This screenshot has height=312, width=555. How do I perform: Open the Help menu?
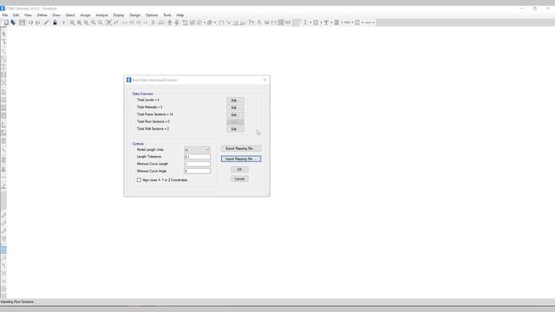pos(180,16)
